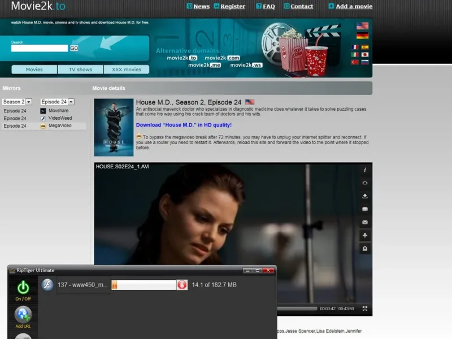
Task: Click the GO search button
Action: pyautogui.click(x=74, y=48)
